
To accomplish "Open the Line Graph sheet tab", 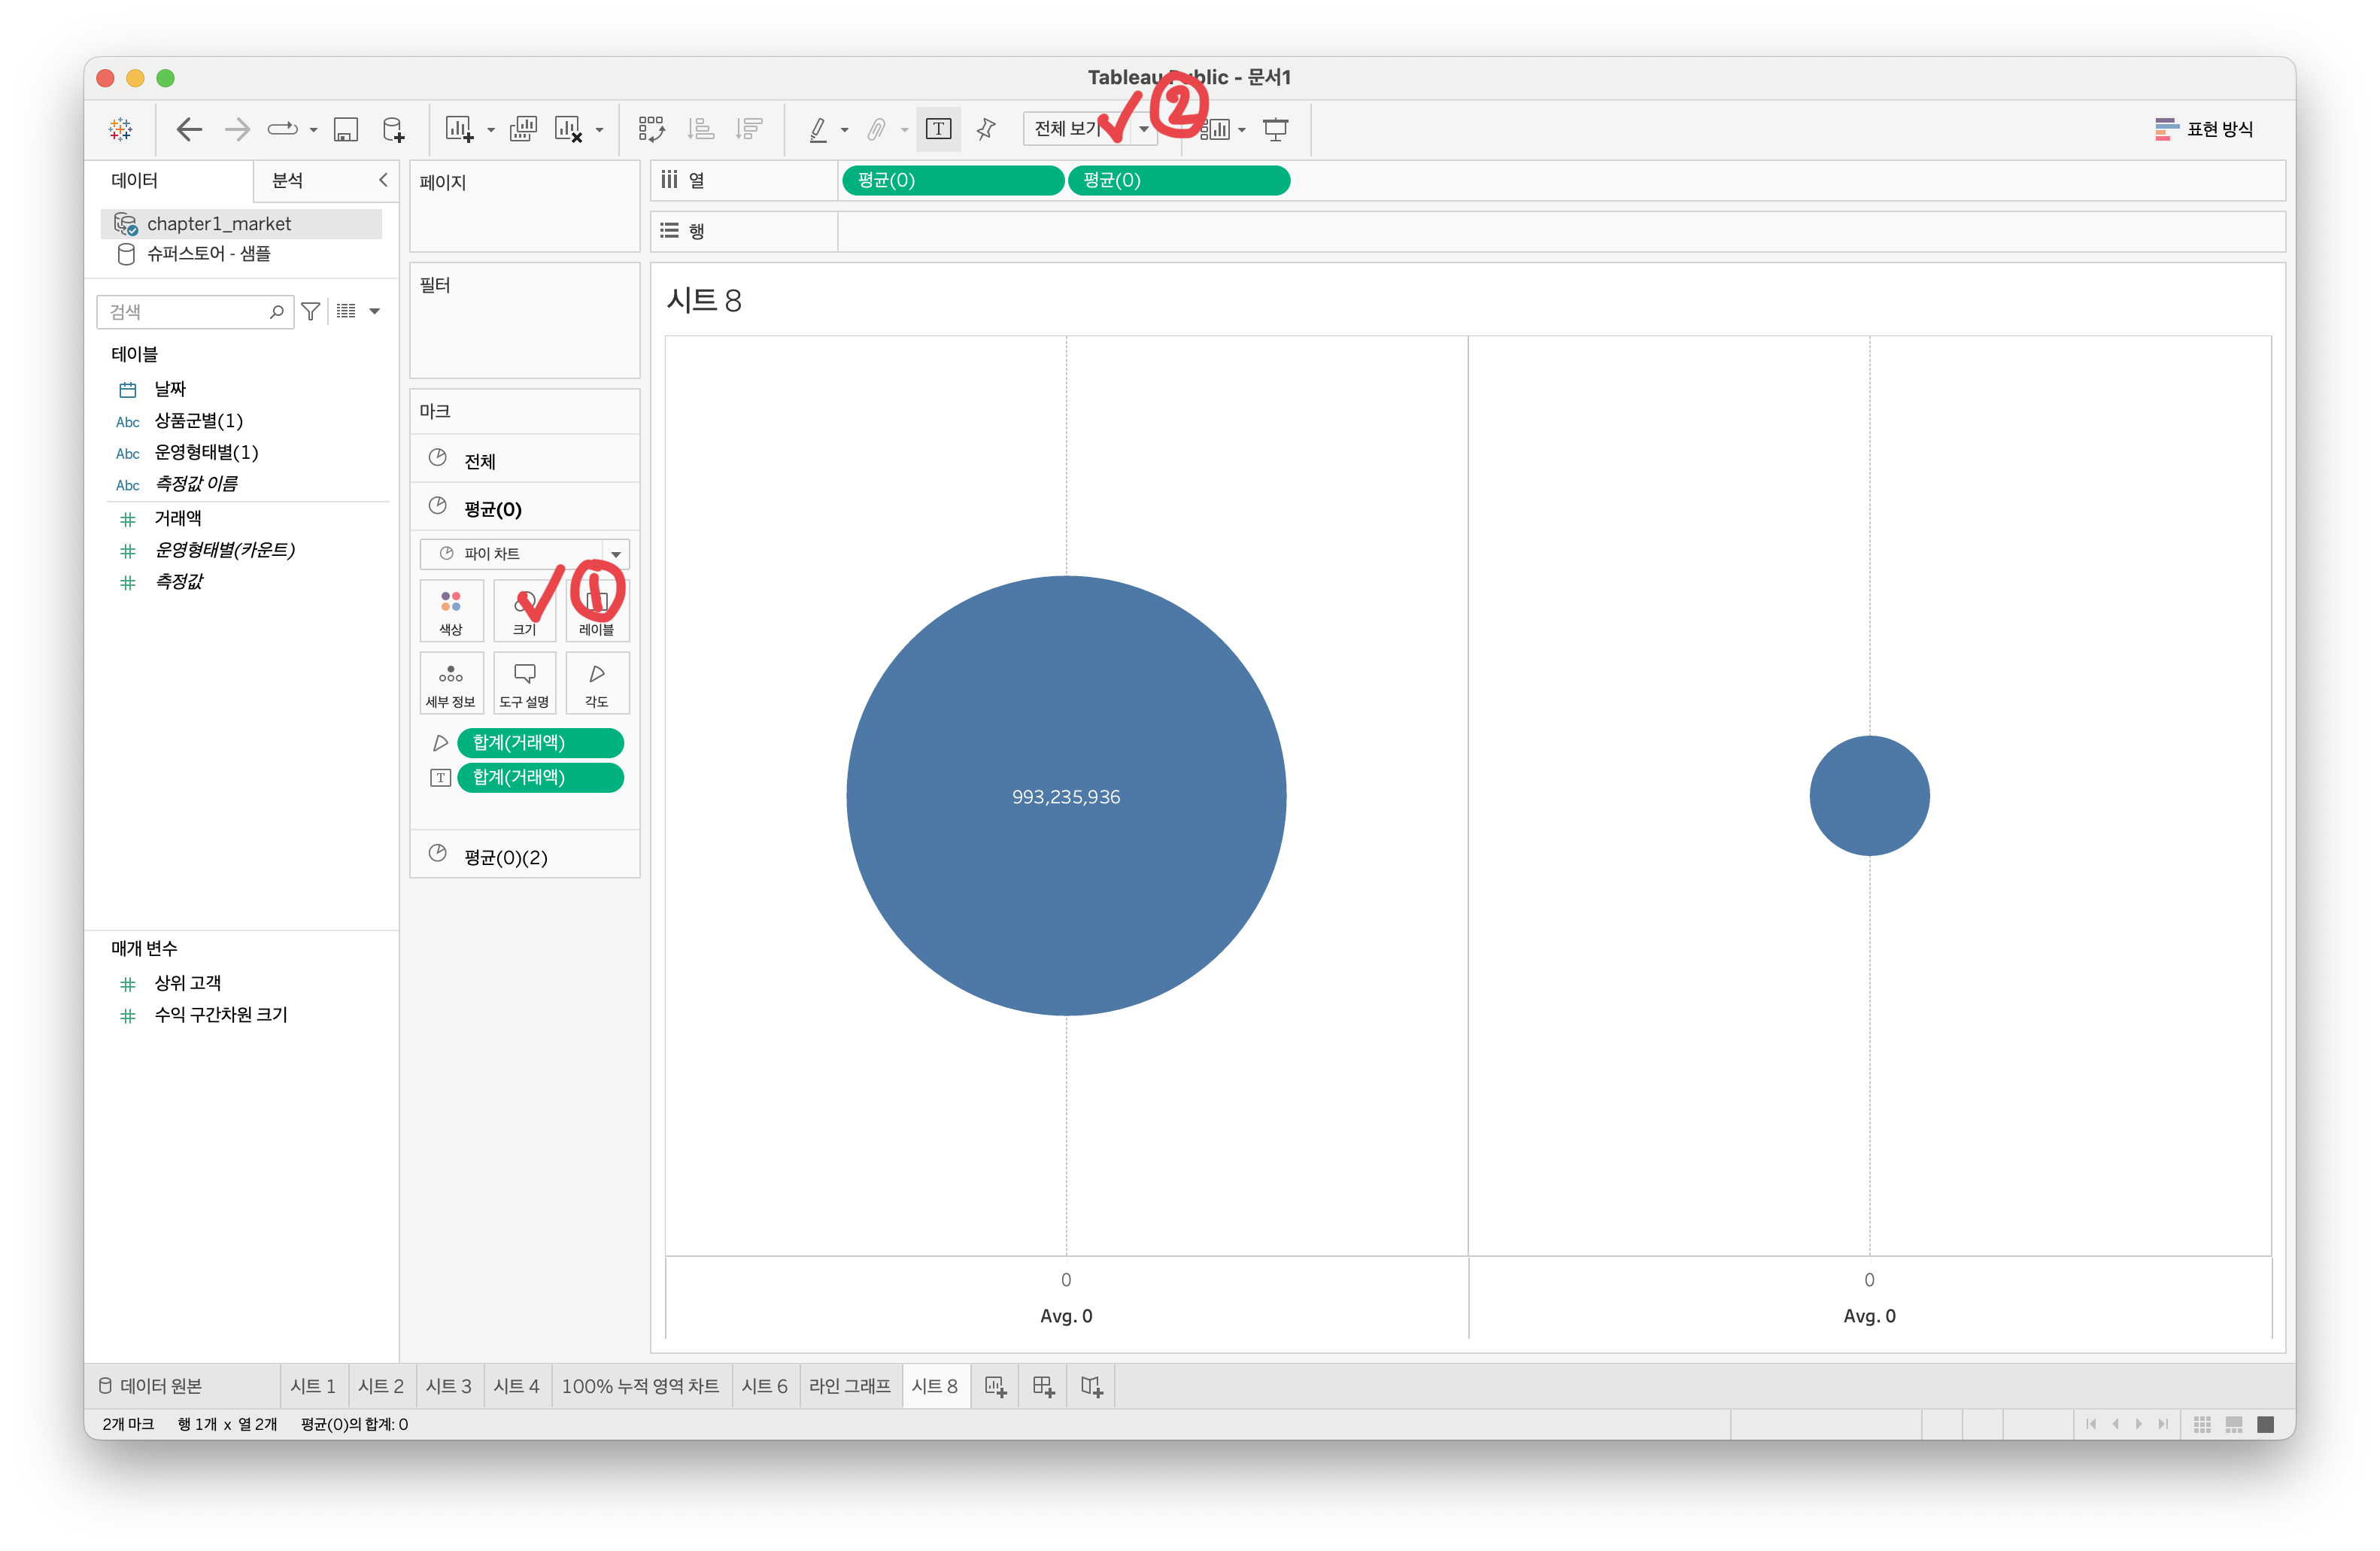I will (849, 1386).
